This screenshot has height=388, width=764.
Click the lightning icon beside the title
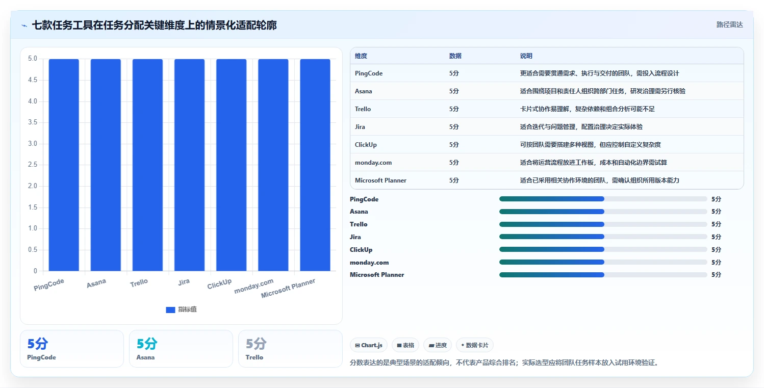tap(24, 25)
